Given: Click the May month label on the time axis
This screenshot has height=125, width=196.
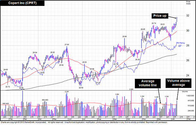Looking at the screenshot, I should tap(55, 119).
